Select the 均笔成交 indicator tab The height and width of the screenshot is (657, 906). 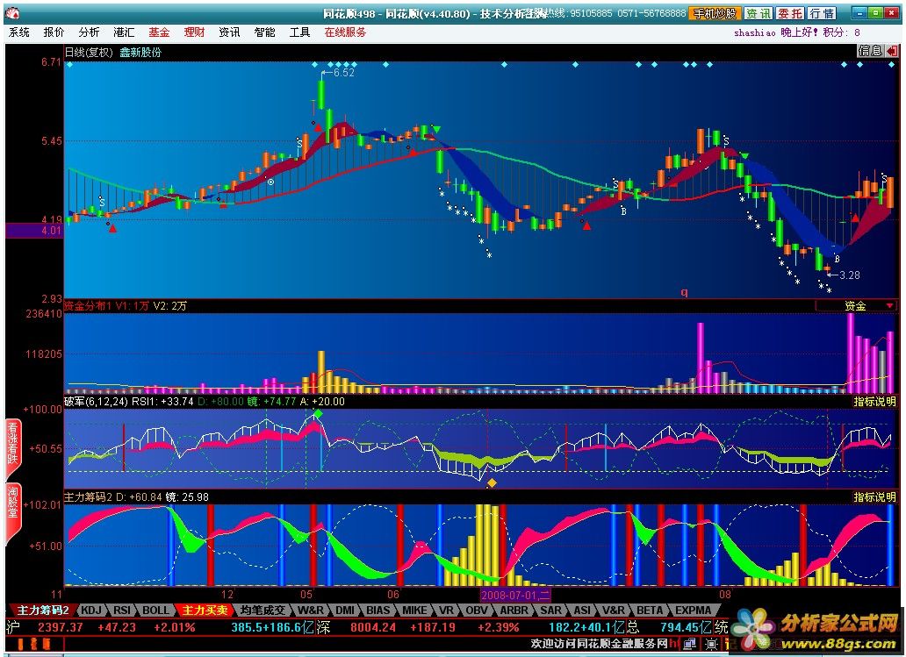262,611
